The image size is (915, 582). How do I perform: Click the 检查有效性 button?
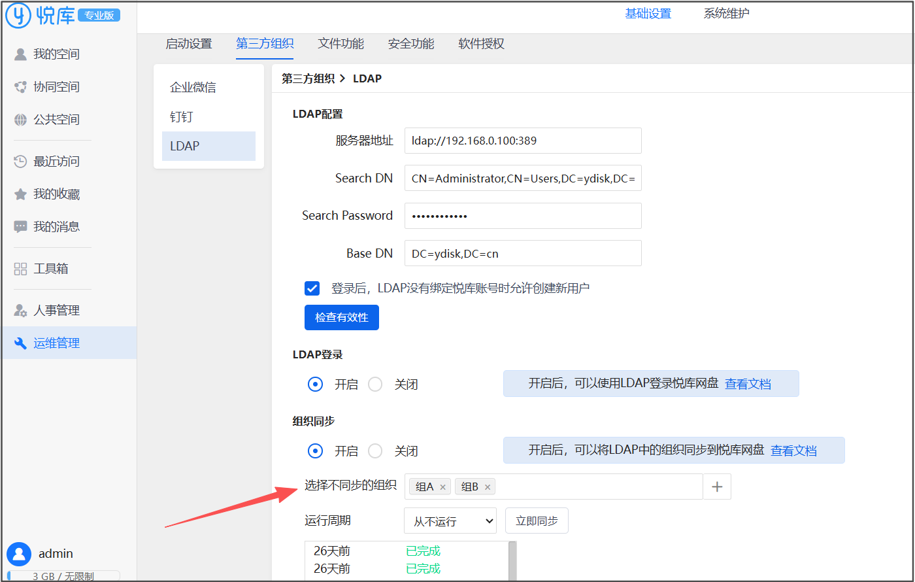coord(342,317)
